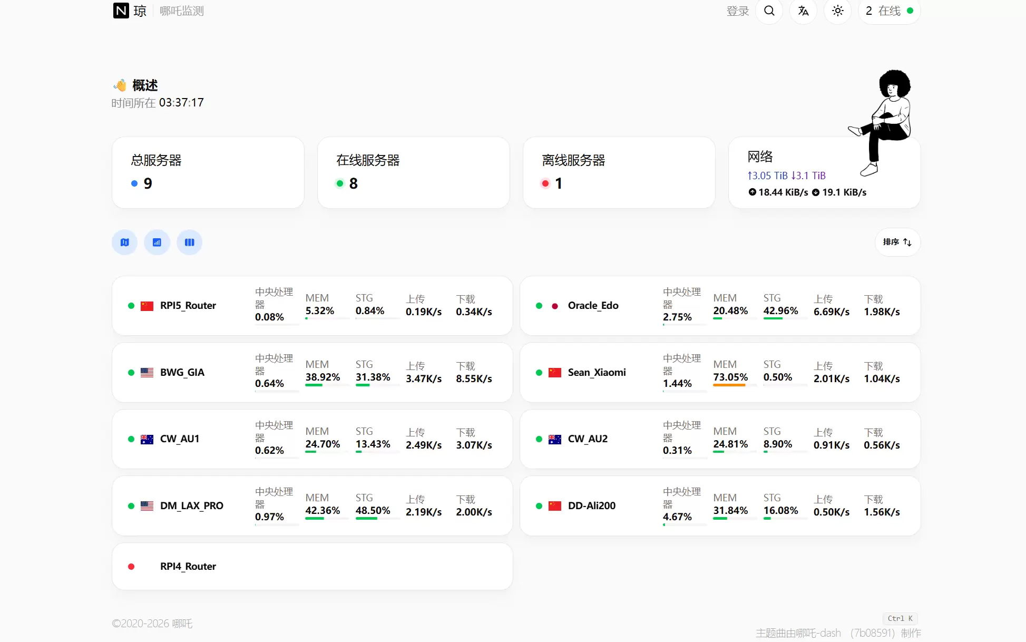
Task: Open the language switcher icon
Action: [x=803, y=11]
